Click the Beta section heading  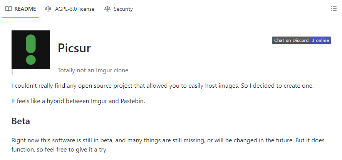21,121
